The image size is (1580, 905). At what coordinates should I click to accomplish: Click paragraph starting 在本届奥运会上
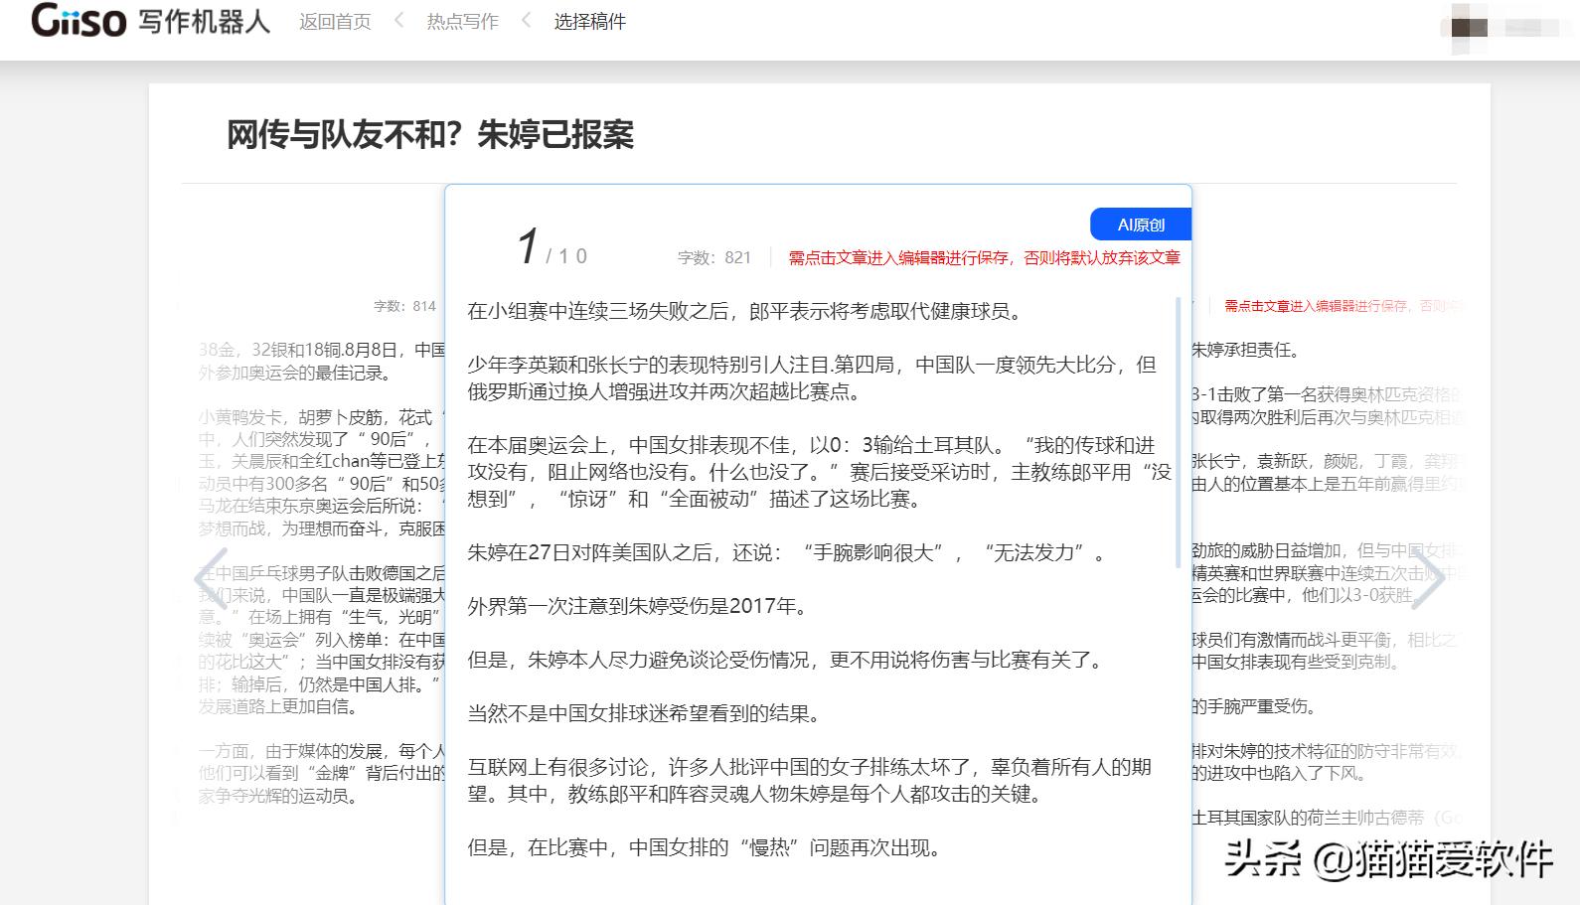point(820,472)
